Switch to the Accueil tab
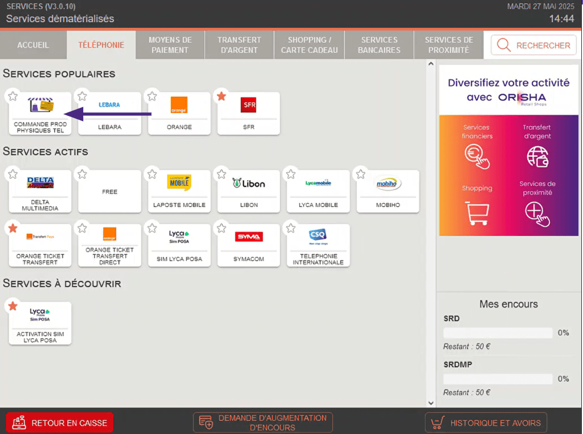Screen dimensions: 583x434 coord(33,45)
